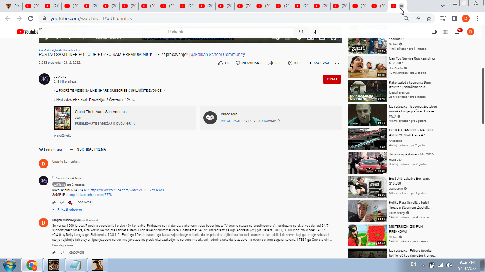This screenshot has height=272, width=485.
Task: Create a clip with KLIP
Action: (x=294, y=63)
